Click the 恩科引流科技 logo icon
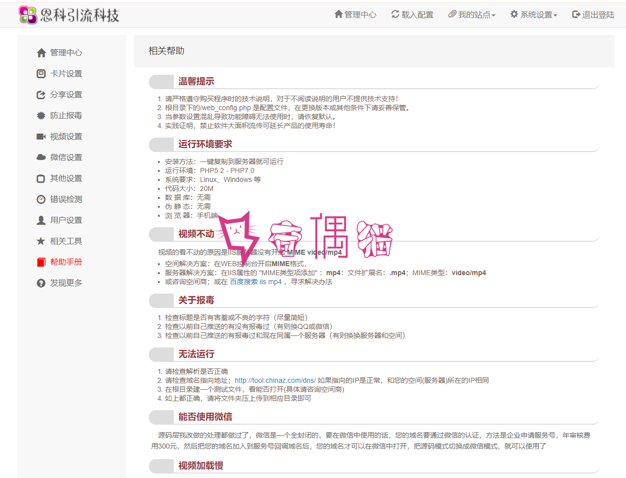Image resolution: width=626 pixels, height=478 pixels. coord(28,15)
